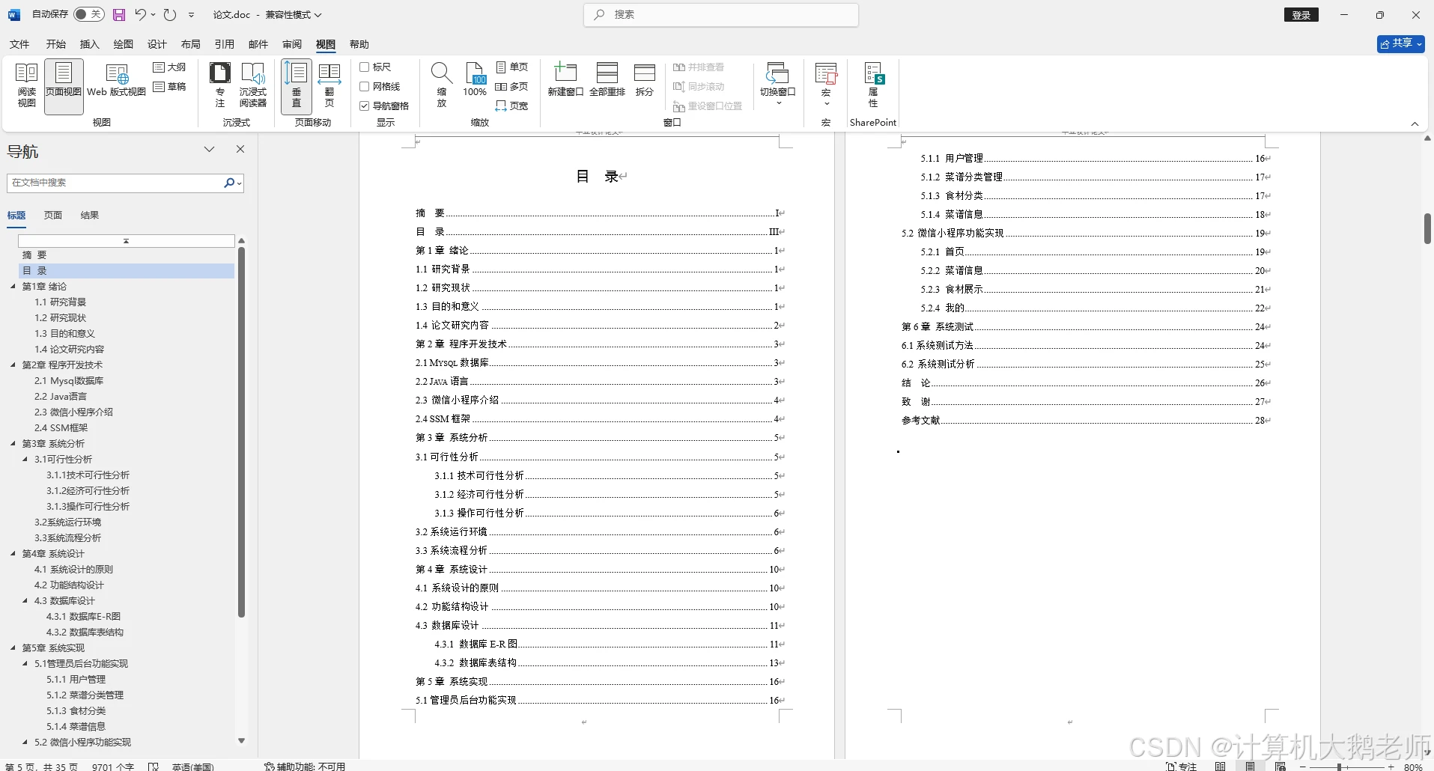Choose One Page view (单页)
This screenshot has height=771, width=1434.
pyautogui.click(x=512, y=67)
